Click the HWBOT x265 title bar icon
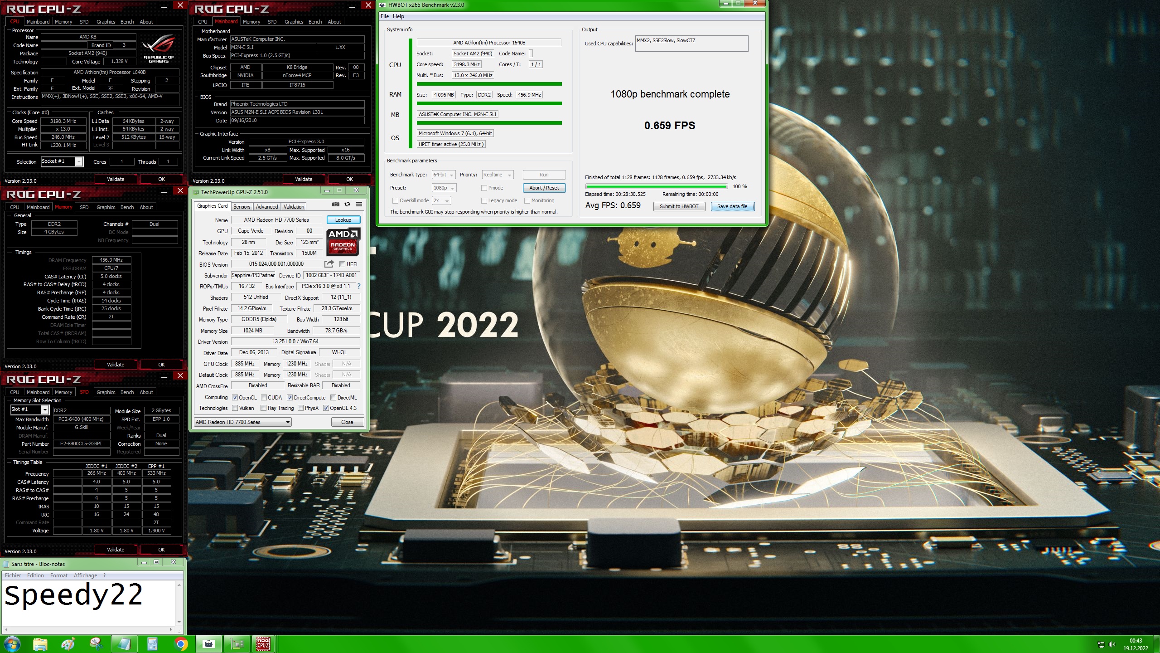 point(382,5)
